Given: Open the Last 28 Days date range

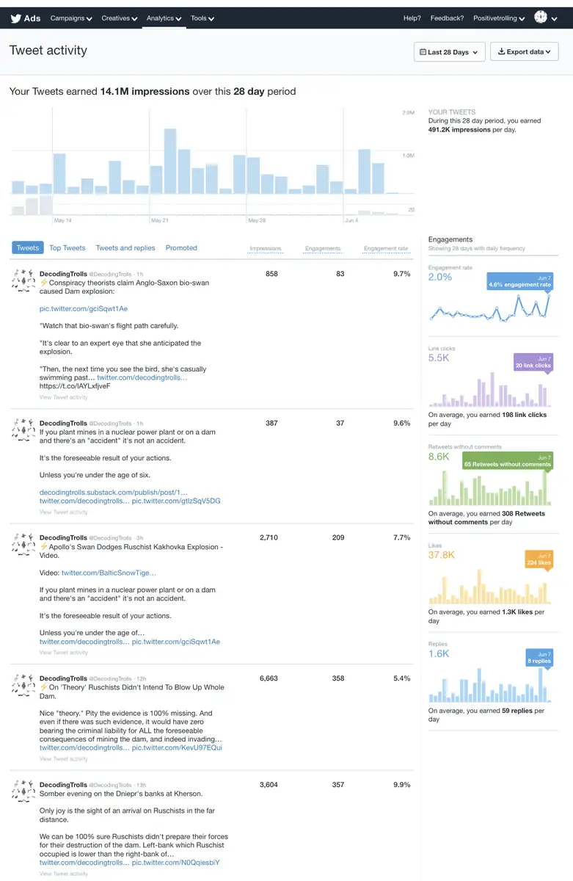Looking at the screenshot, I should coord(449,52).
